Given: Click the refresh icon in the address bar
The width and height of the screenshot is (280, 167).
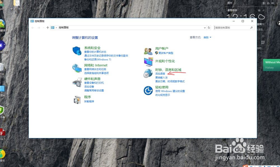Looking at the screenshot, I should point(208,27).
